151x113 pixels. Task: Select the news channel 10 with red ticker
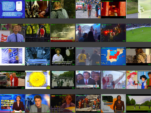click(x=63, y=33)
